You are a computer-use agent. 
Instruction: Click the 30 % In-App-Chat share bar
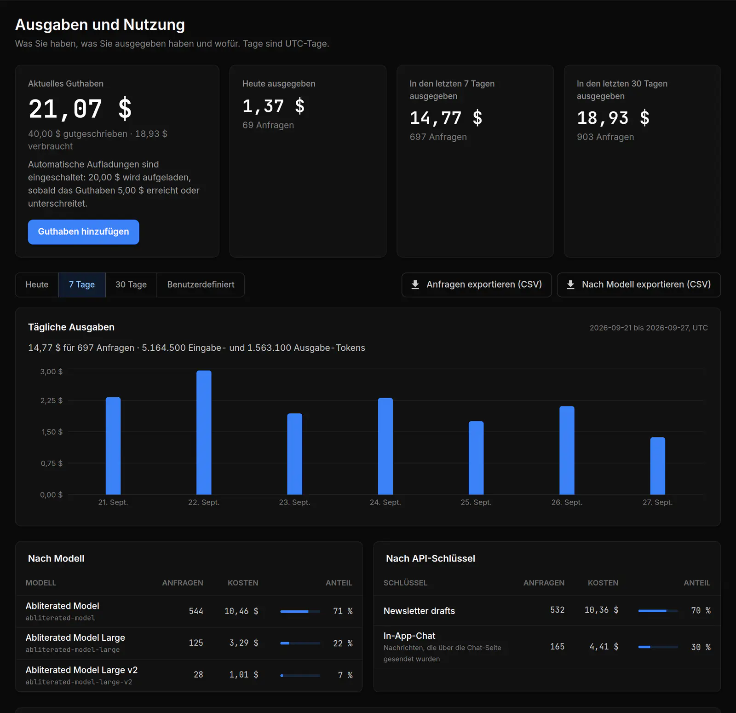tap(658, 647)
